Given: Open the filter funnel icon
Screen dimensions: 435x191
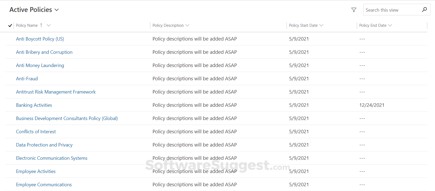Looking at the screenshot, I should [x=354, y=10].
